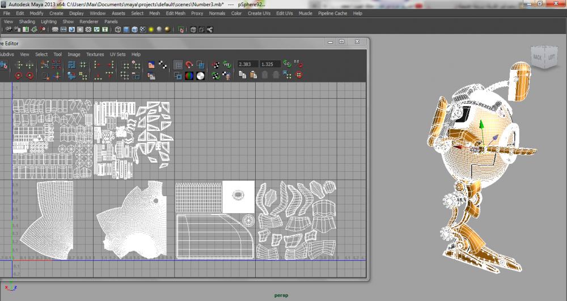Toggle Use Image Ratio icon

coord(227,75)
